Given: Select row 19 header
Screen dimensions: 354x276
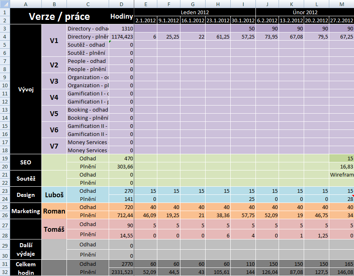Looking at the screenshot, I should [x=5, y=158].
